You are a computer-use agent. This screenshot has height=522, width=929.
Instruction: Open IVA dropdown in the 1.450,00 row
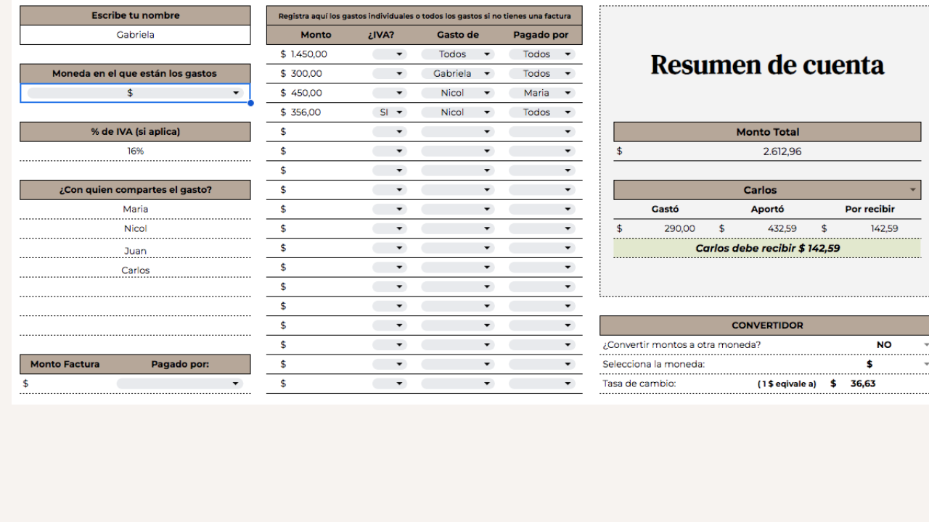point(390,54)
